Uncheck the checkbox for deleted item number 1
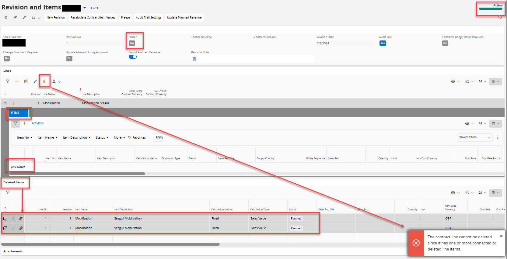The height and width of the screenshot is (259, 507). [x=5, y=219]
